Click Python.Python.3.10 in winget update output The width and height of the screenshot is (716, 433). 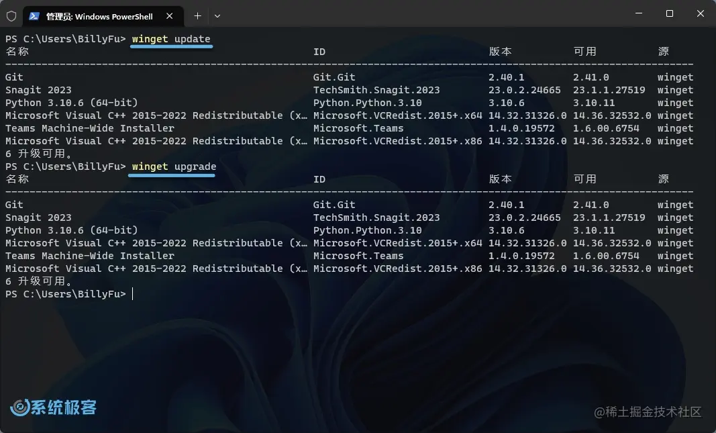(x=368, y=103)
